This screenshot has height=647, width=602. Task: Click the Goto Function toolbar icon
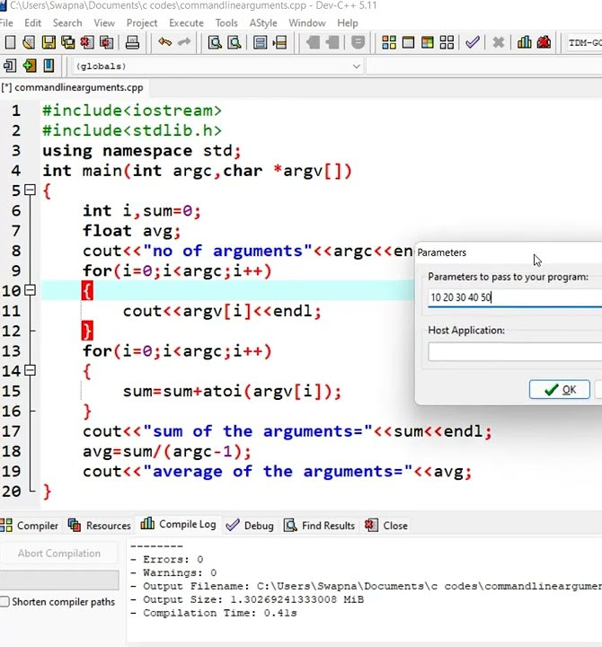[260, 42]
